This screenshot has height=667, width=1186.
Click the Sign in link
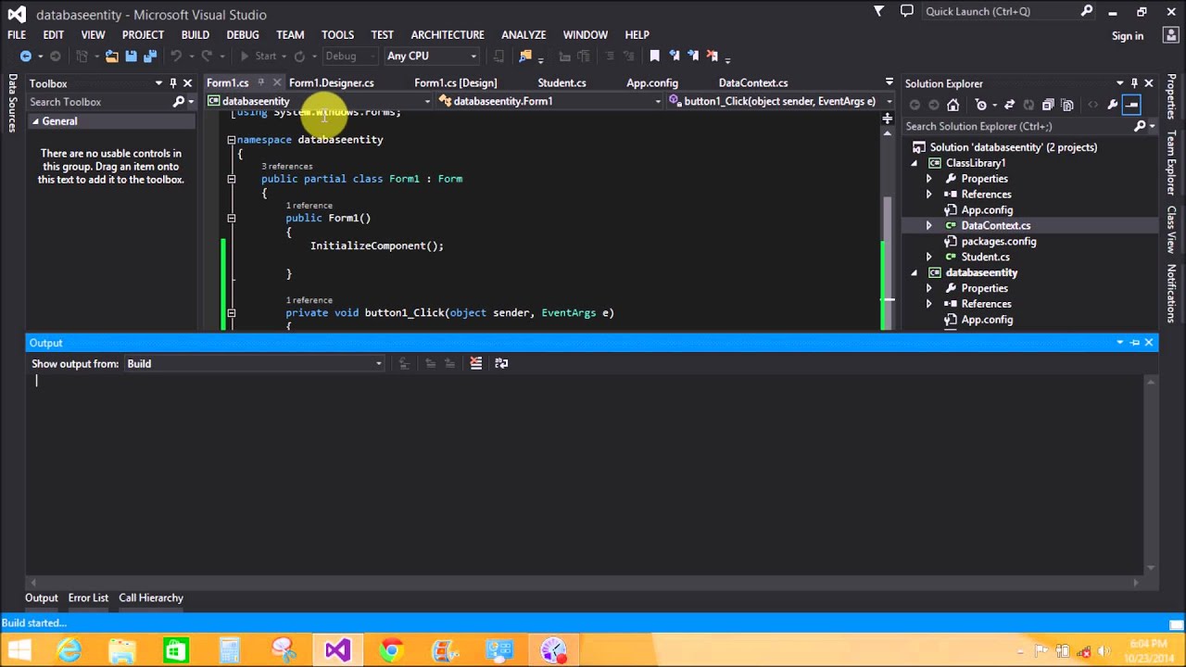(x=1128, y=36)
